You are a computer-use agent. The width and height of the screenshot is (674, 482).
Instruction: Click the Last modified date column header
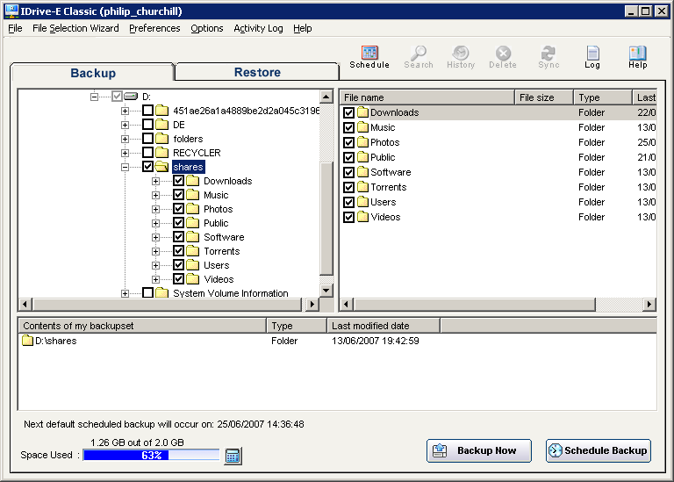(384, 326)
